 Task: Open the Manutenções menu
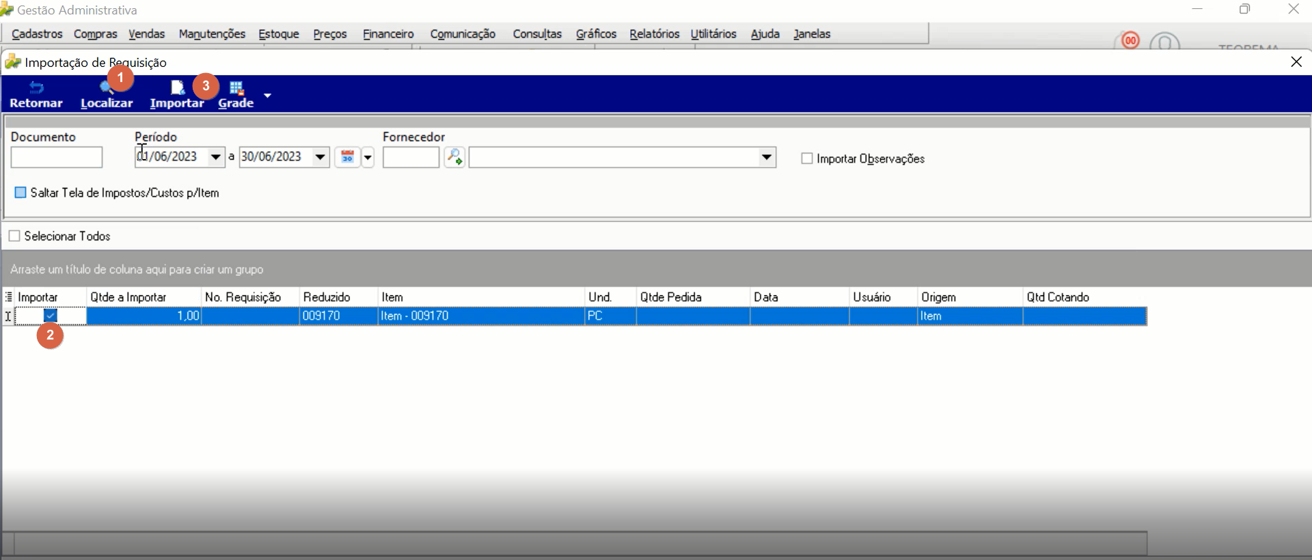click(212, 33)
